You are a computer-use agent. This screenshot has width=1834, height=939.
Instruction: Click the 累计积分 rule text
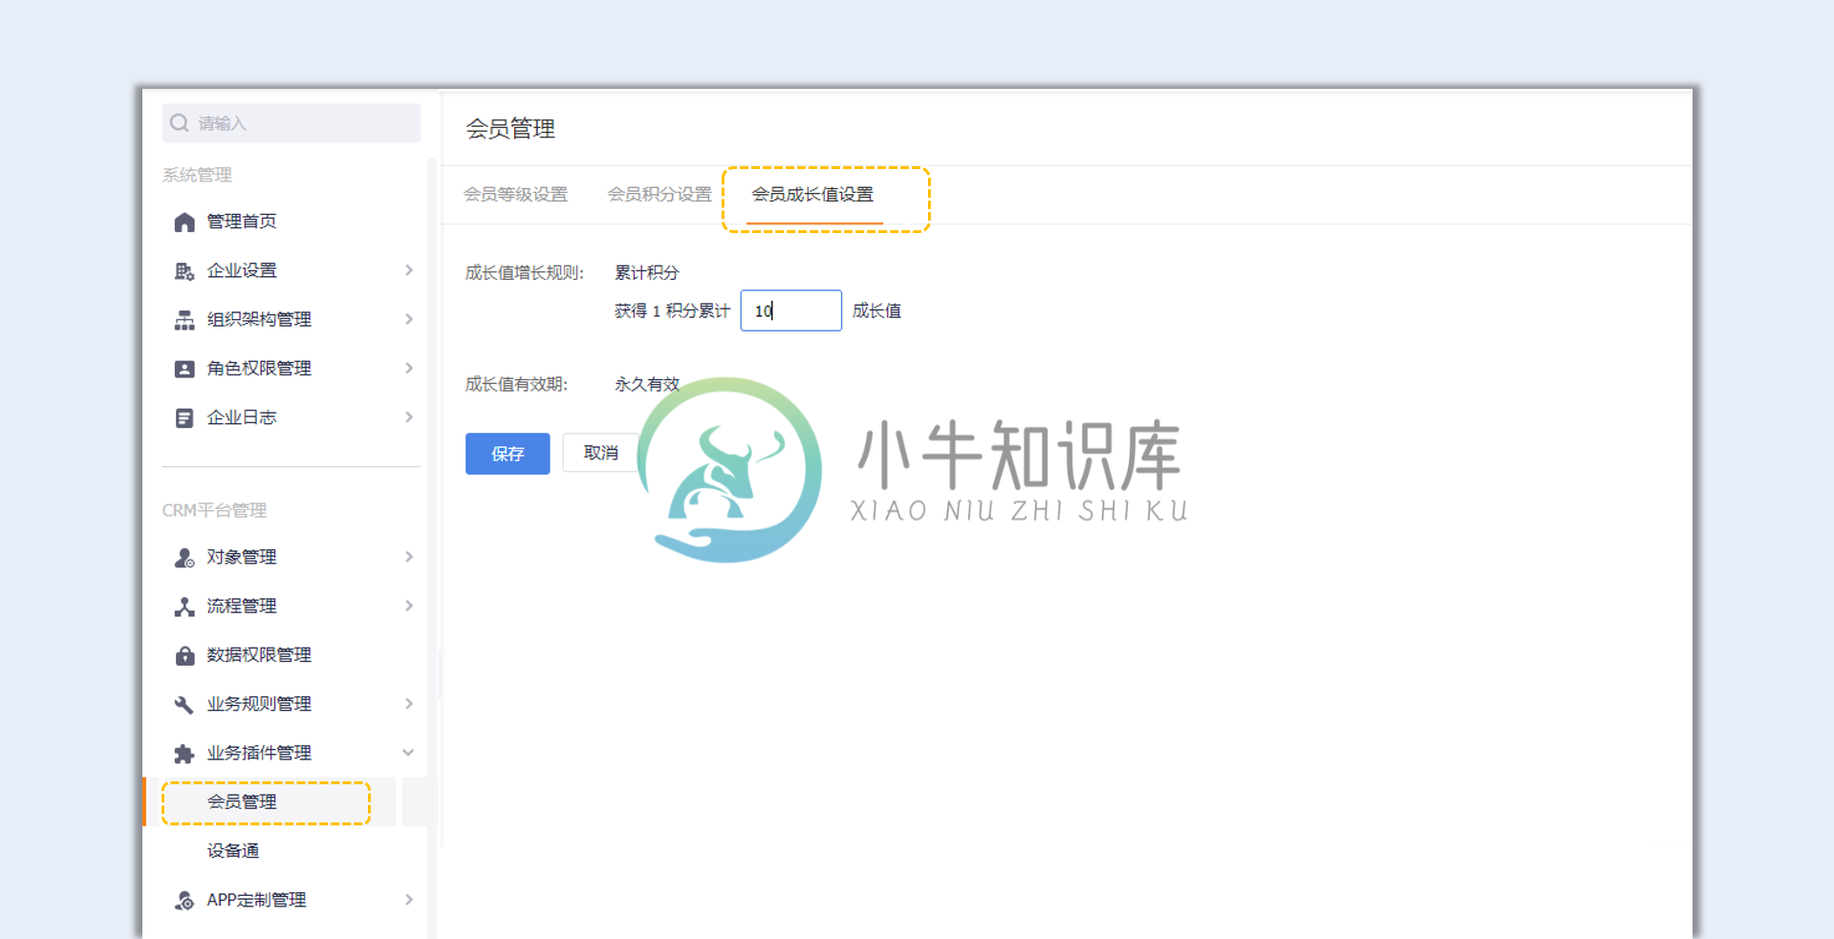[647, 273]
